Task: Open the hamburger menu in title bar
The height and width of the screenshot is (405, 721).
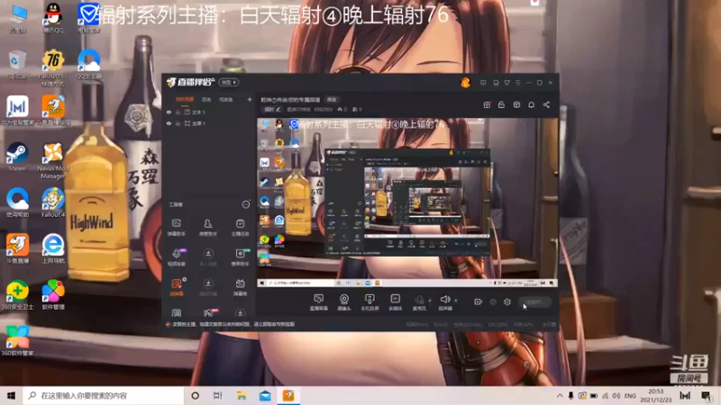Action: (x=517, y=83)
